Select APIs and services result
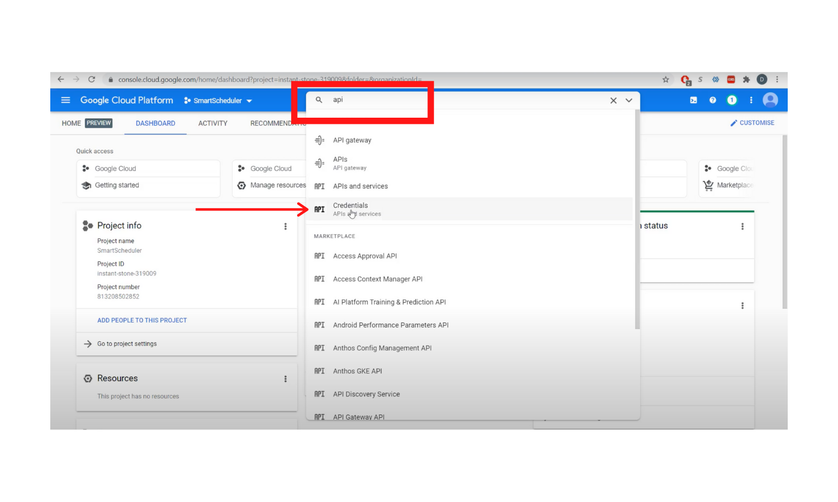Viewport: 838px width, 502px height. point(469,186)
